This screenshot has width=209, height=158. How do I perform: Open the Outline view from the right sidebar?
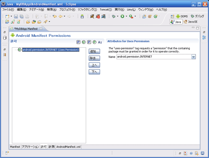click(204, 37)
